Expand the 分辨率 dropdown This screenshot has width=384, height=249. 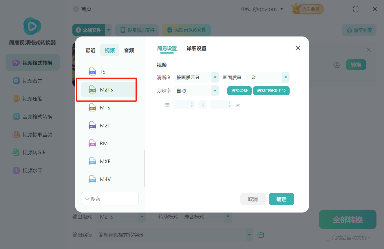coord(215,91)
